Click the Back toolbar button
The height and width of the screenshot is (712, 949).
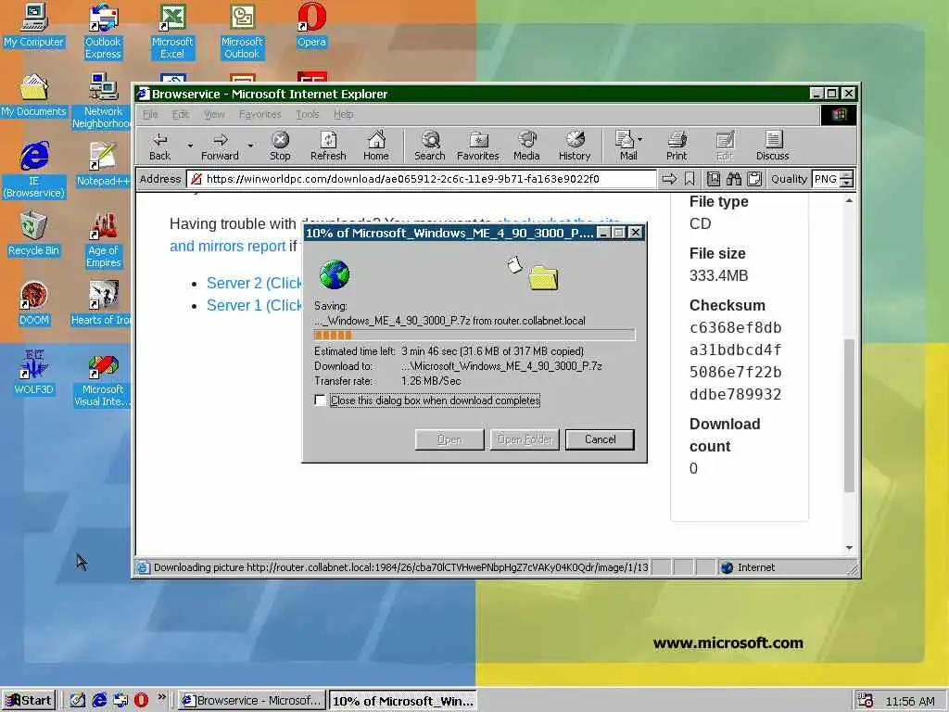point(159,146)
